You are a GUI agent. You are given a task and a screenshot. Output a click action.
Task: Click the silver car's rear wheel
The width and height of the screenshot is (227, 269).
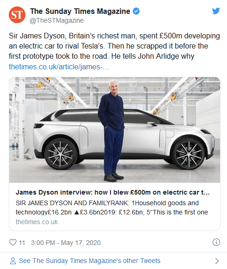pos(61,154)
